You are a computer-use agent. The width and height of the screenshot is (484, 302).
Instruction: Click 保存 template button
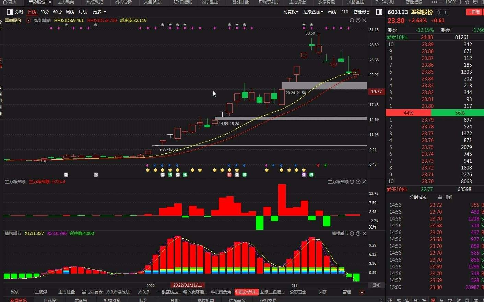322,292
